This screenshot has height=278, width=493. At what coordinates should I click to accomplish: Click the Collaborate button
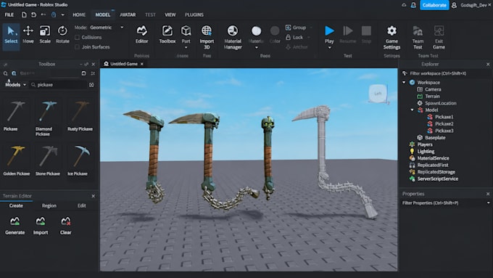434,5
